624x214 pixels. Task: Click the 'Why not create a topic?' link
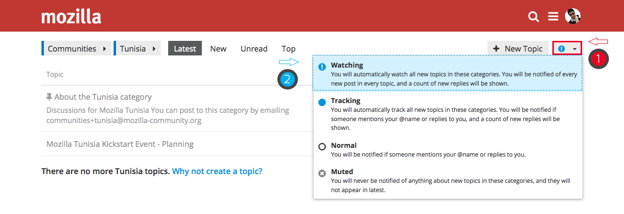[217, 171]
